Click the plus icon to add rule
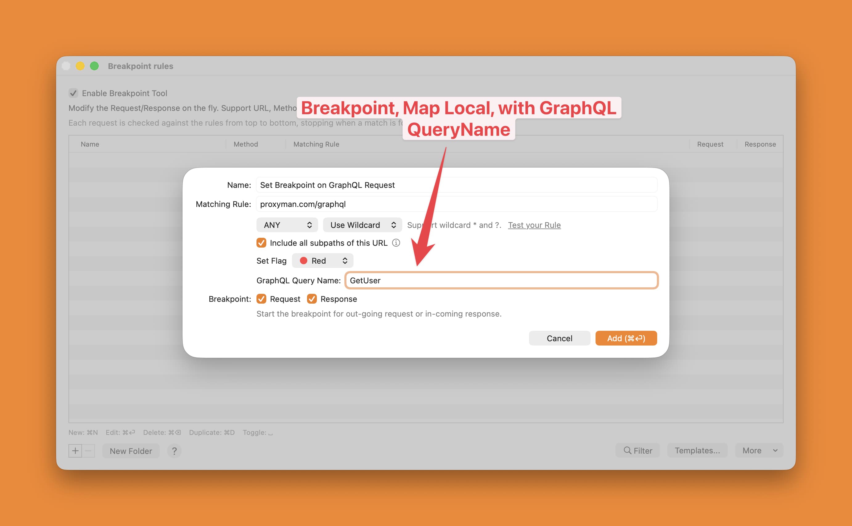Screen dimensions: 852x526 (75, 451)
